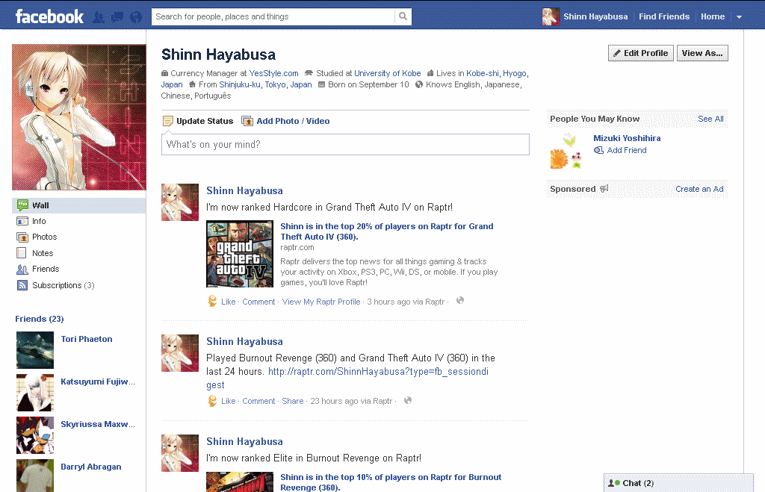This screenshot has width=765, height=492.
Task: Open Tori Phaeton's profile
Action: tap(87, 339)
